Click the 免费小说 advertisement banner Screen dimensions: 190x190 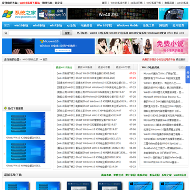pos(142,46)
